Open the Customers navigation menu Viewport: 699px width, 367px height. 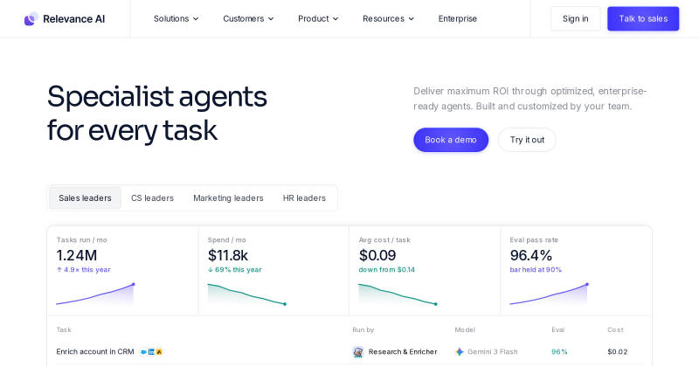pyautogui.click(x=248, y=18)
